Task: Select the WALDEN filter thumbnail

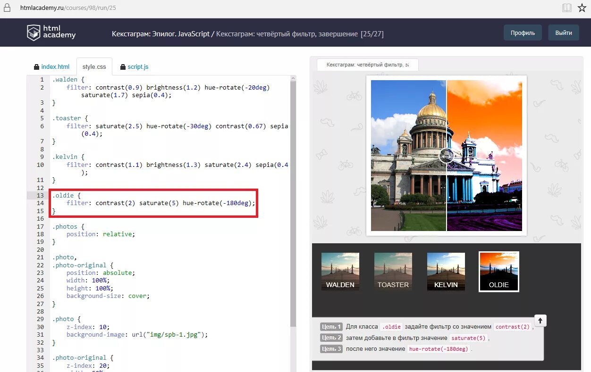Action: [x=340, y=272]
